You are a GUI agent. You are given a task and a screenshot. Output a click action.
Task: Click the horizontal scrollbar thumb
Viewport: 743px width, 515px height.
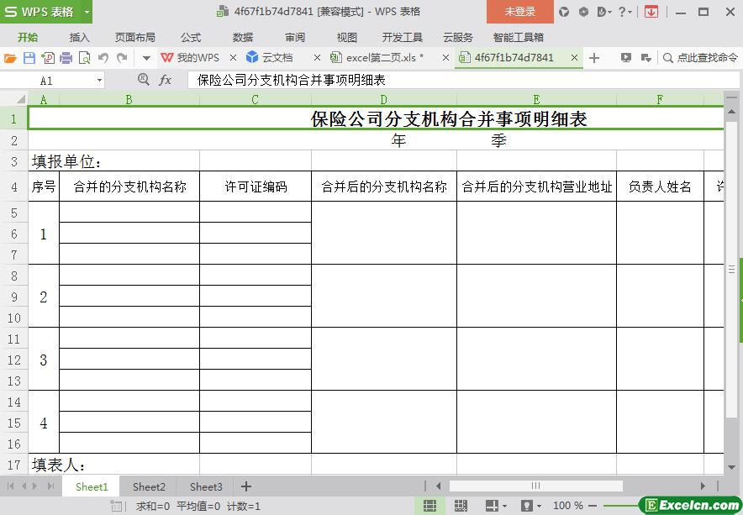(x=535, y=486)
